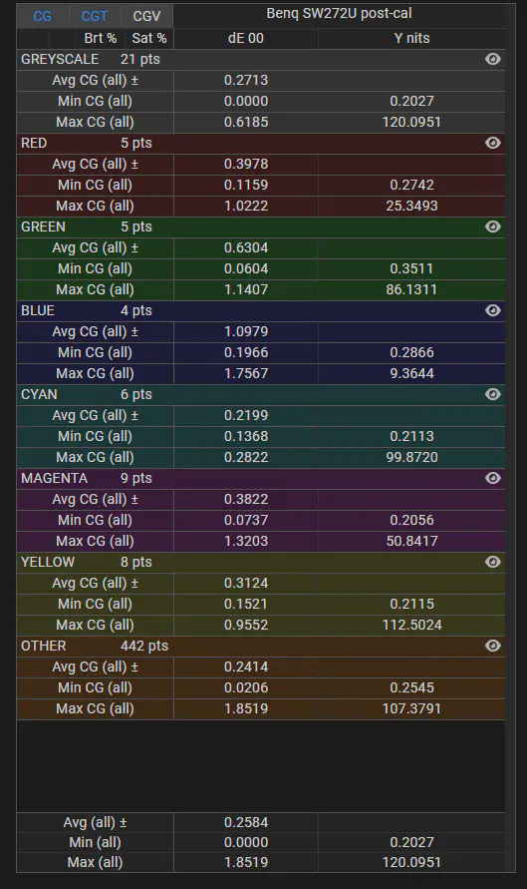The height and width of the screenshot is (889, 527).
Task: Click magenta min dE value 0.0737
Action: pyautogui.click(x=246, y=520)
